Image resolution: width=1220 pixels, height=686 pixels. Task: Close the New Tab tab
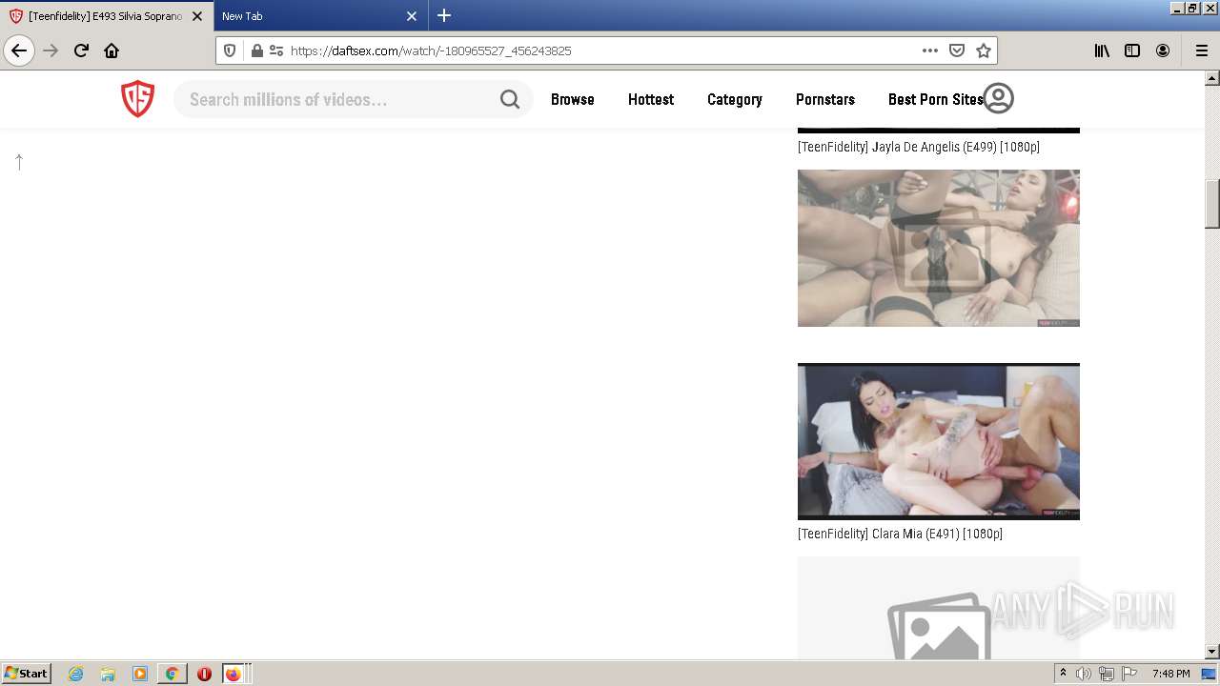(412, 16)
